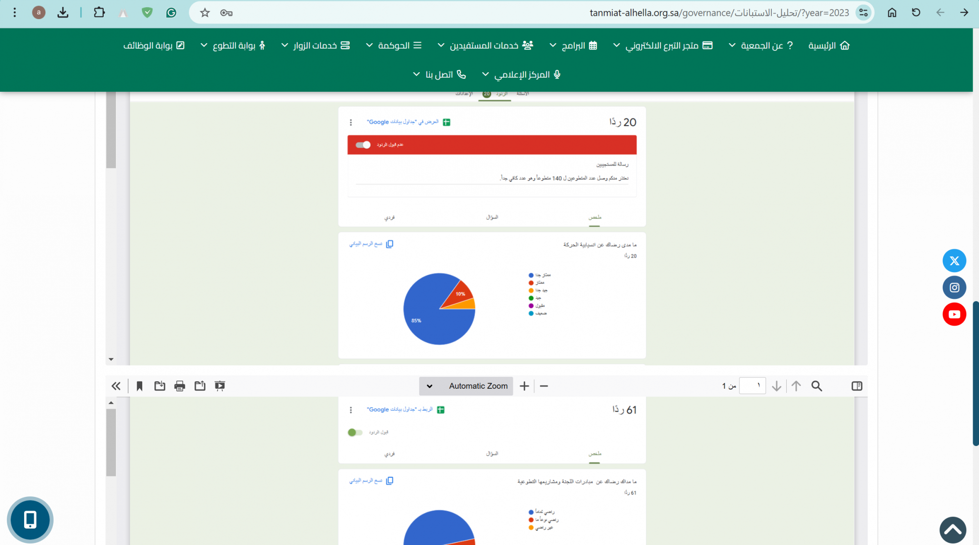
Task: Select the فردي tab in 61 responses form
Action: [390, 454]
